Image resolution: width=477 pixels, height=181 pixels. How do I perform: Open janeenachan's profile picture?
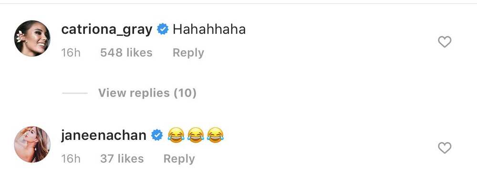[32, 144]
